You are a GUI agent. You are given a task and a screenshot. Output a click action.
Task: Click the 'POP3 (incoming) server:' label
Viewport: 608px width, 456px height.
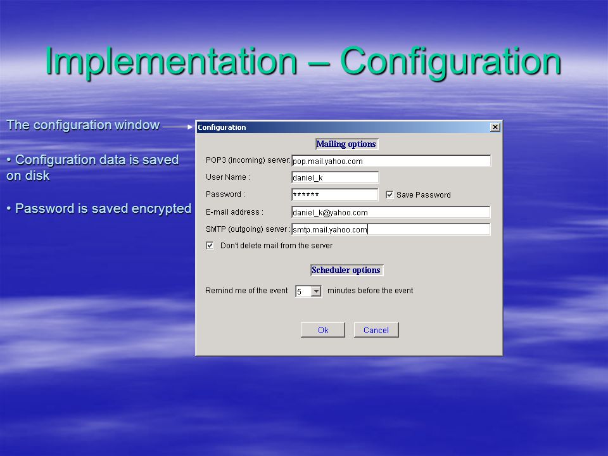point(248,160)
